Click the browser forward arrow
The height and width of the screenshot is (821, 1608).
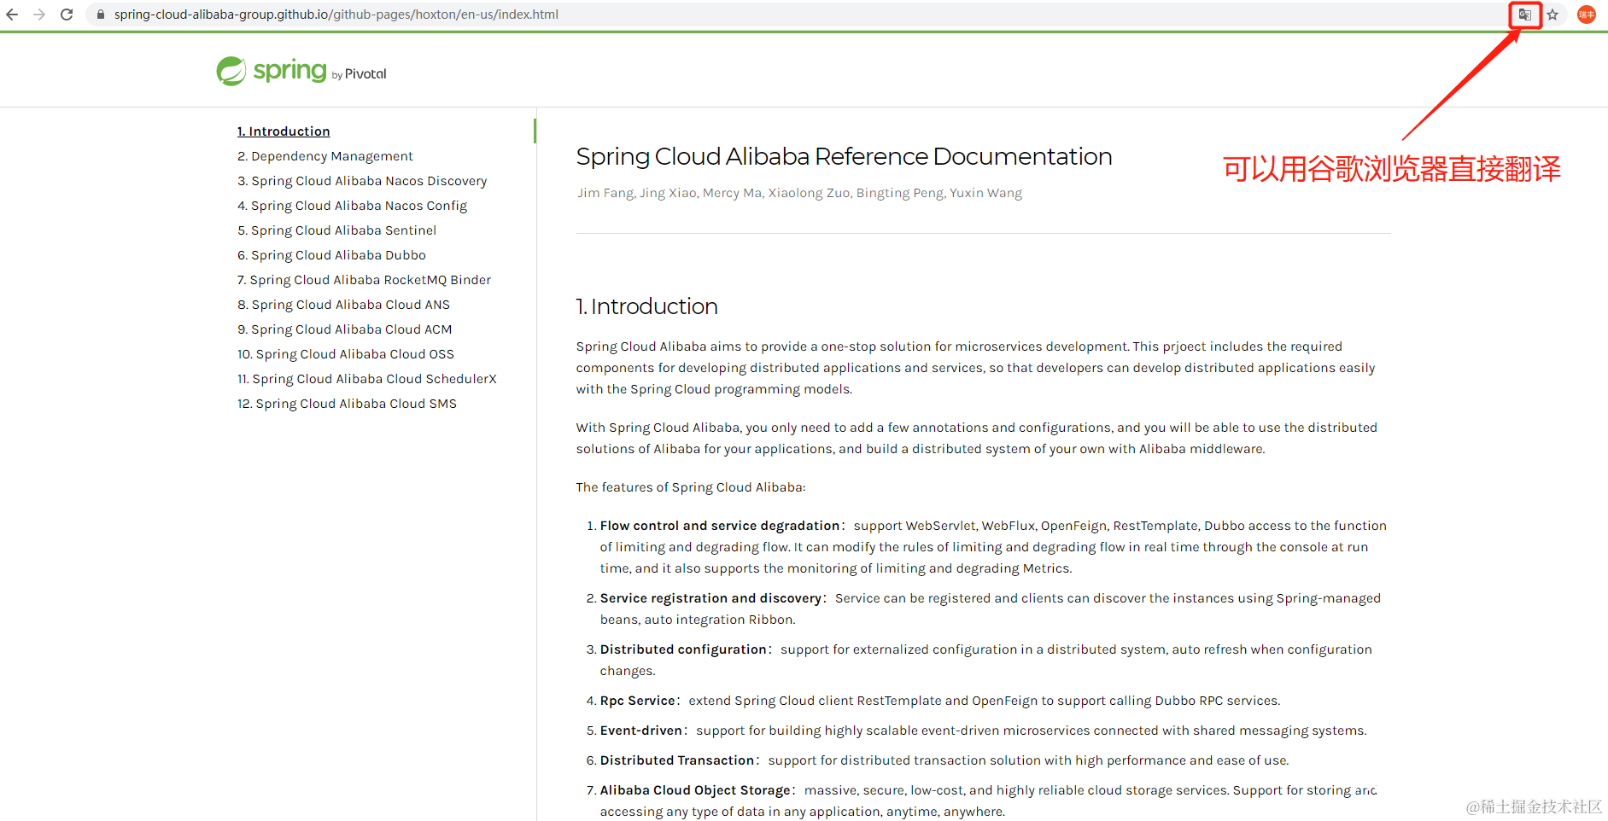pos(39,15)
